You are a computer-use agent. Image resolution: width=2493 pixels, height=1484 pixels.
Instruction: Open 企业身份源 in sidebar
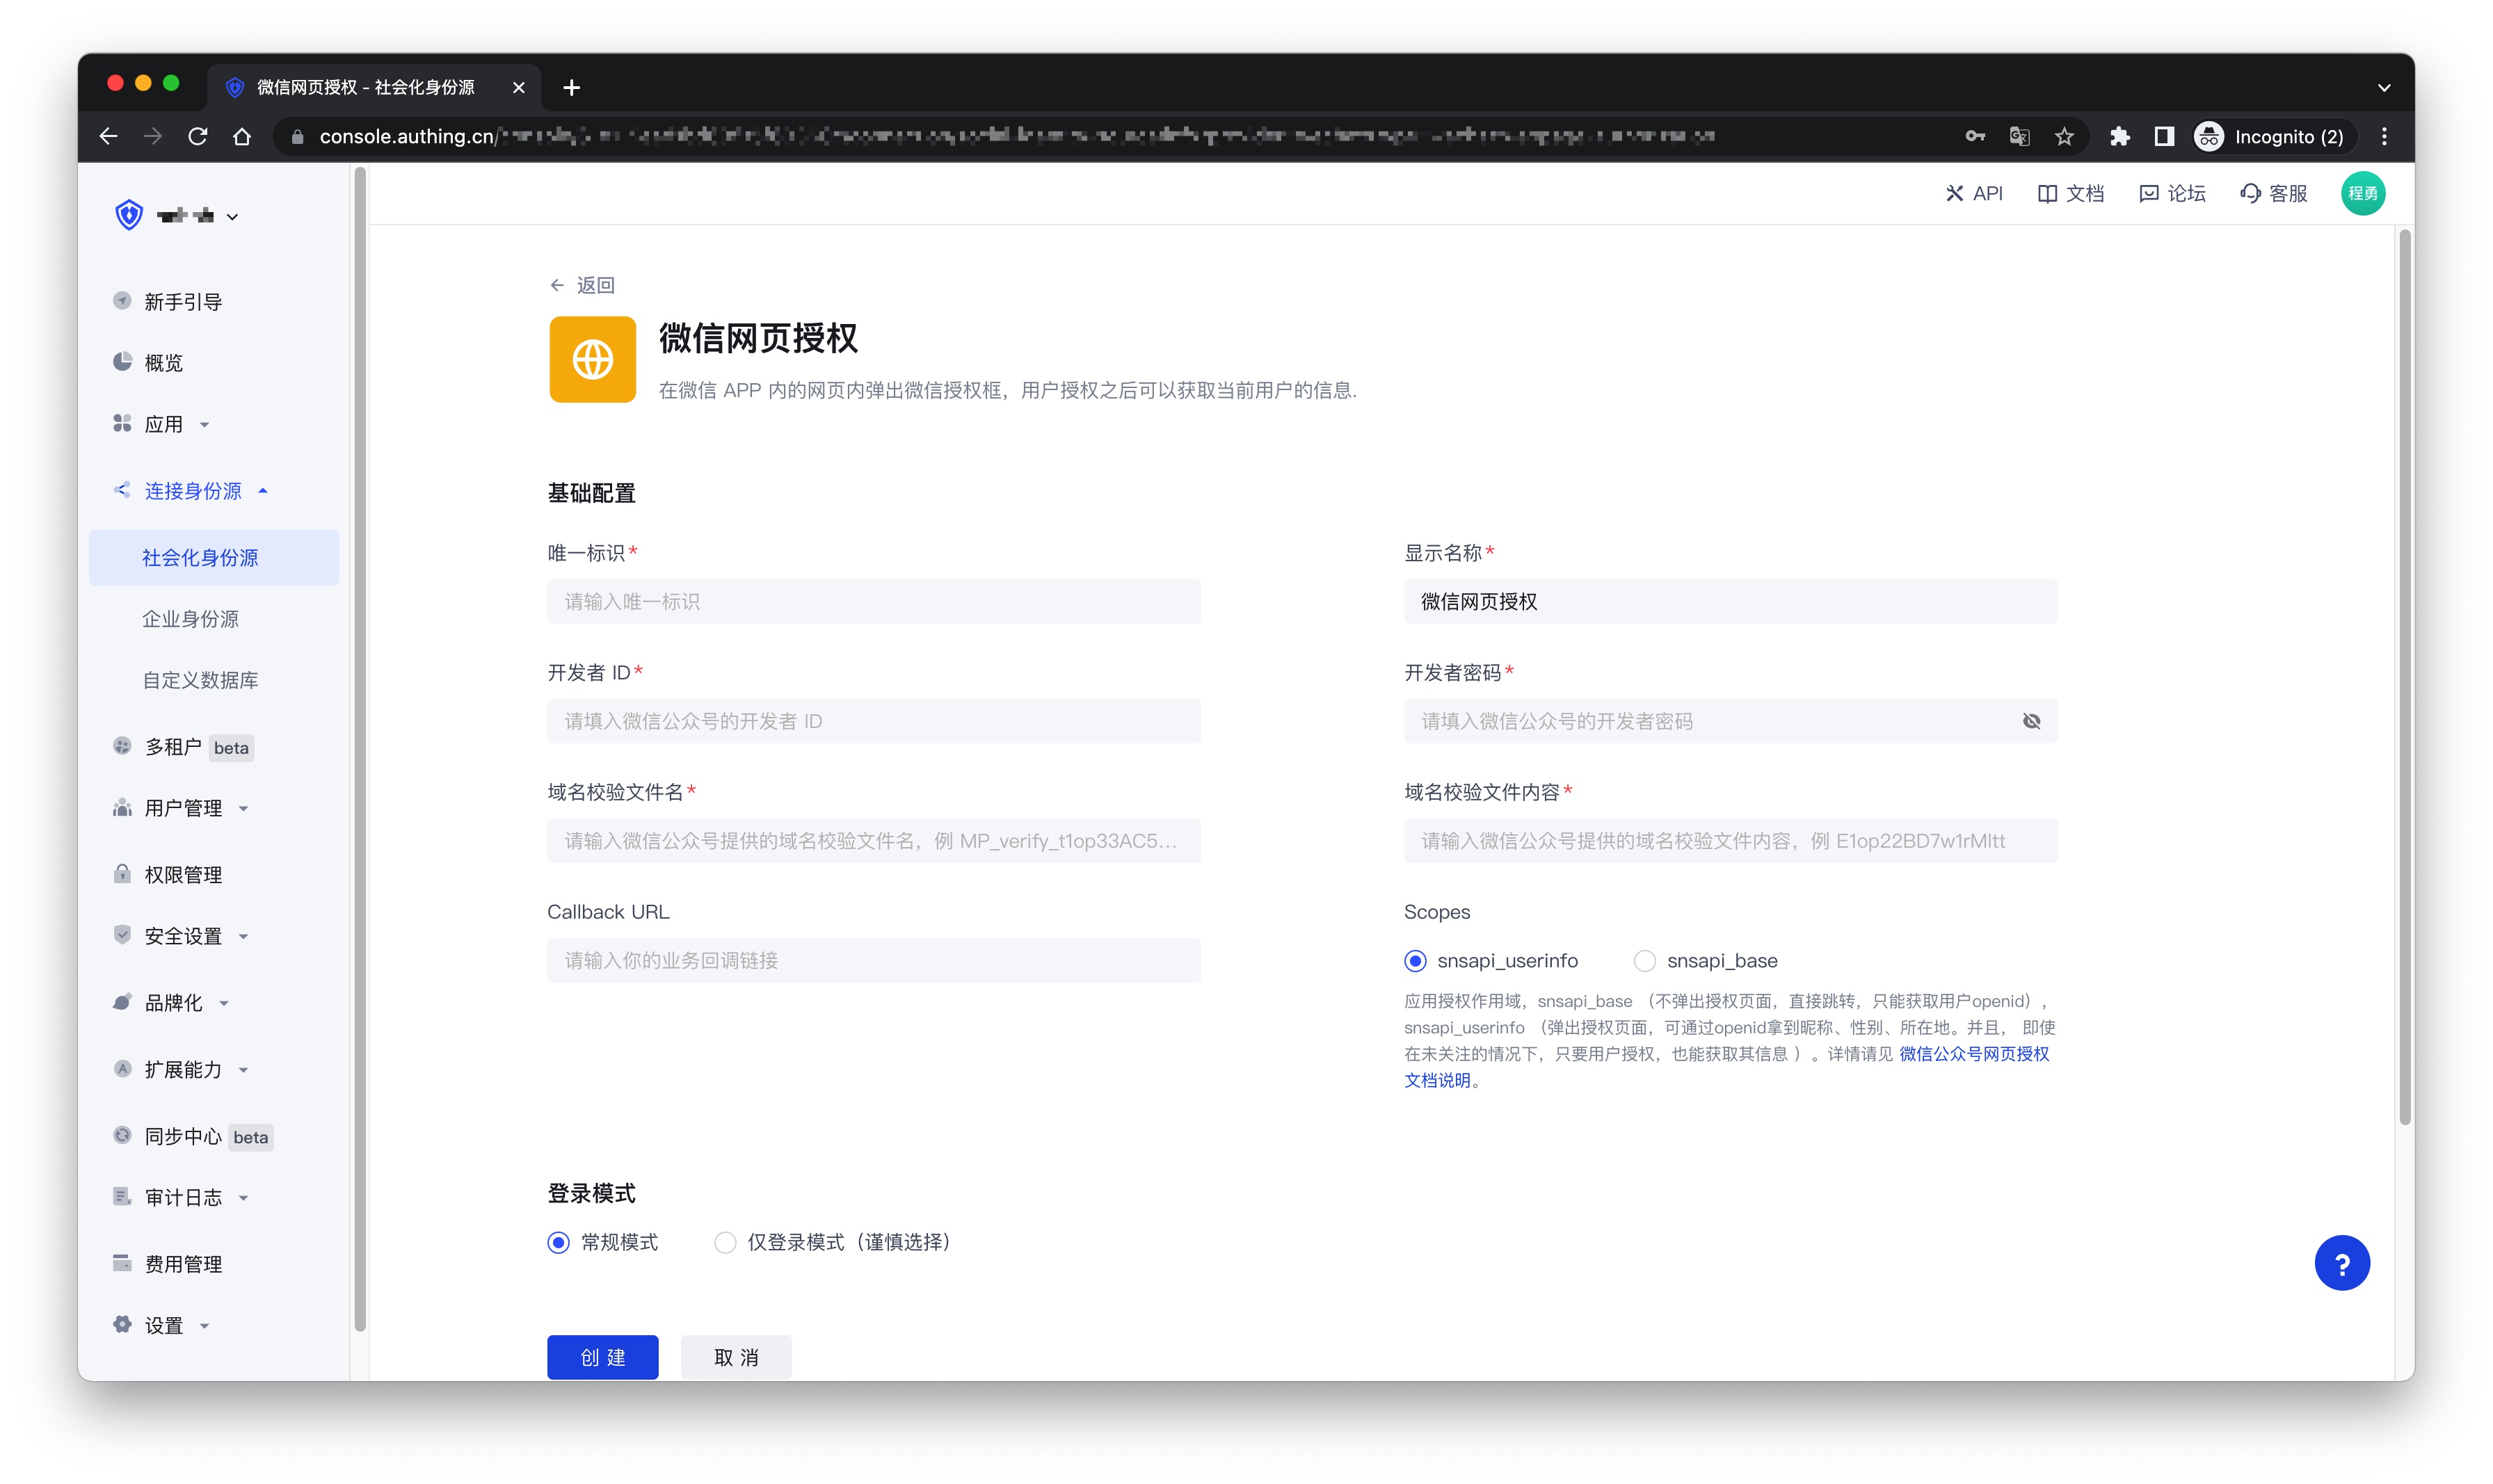coord(190,619)
